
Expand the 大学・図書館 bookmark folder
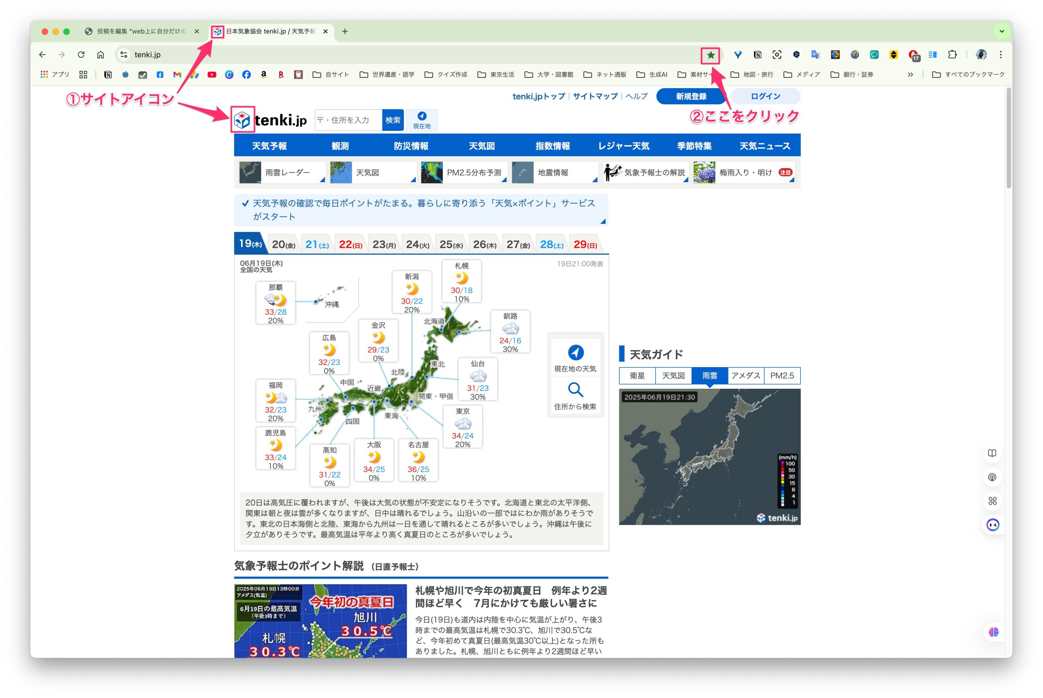click(x=549, y=75)
